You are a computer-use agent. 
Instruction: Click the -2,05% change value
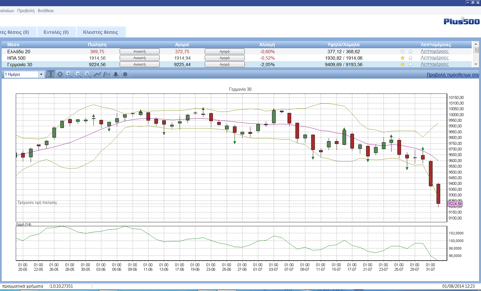[x=267, y=65]
